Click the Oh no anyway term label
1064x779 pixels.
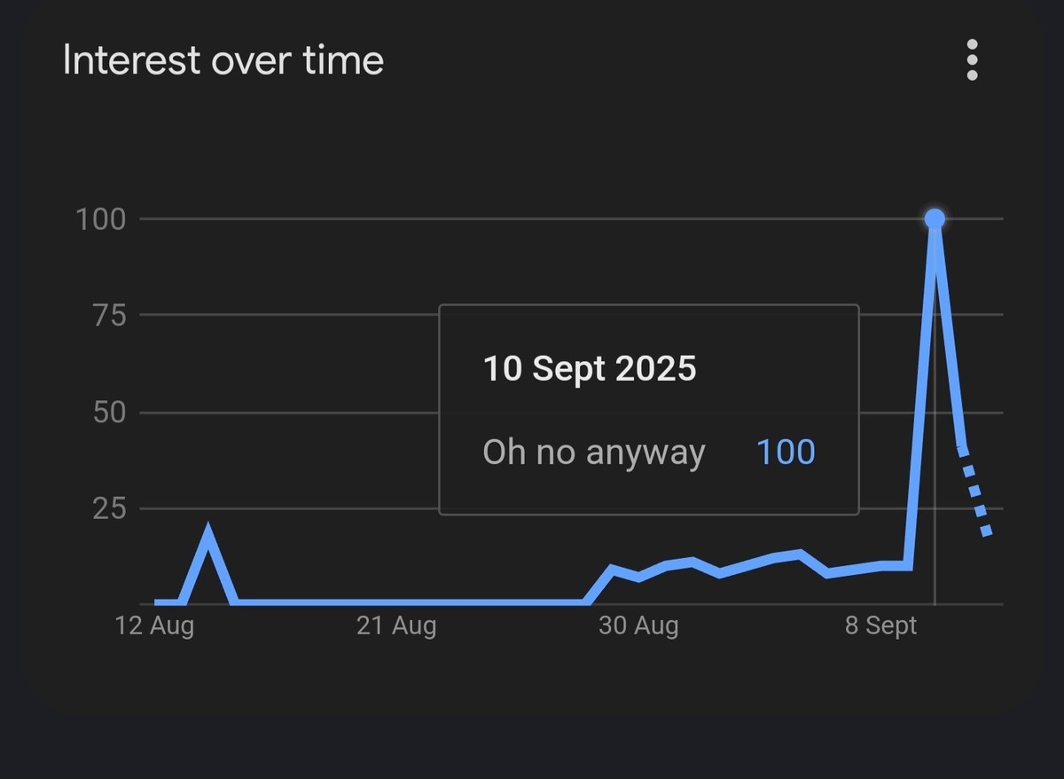click(594, 452)
